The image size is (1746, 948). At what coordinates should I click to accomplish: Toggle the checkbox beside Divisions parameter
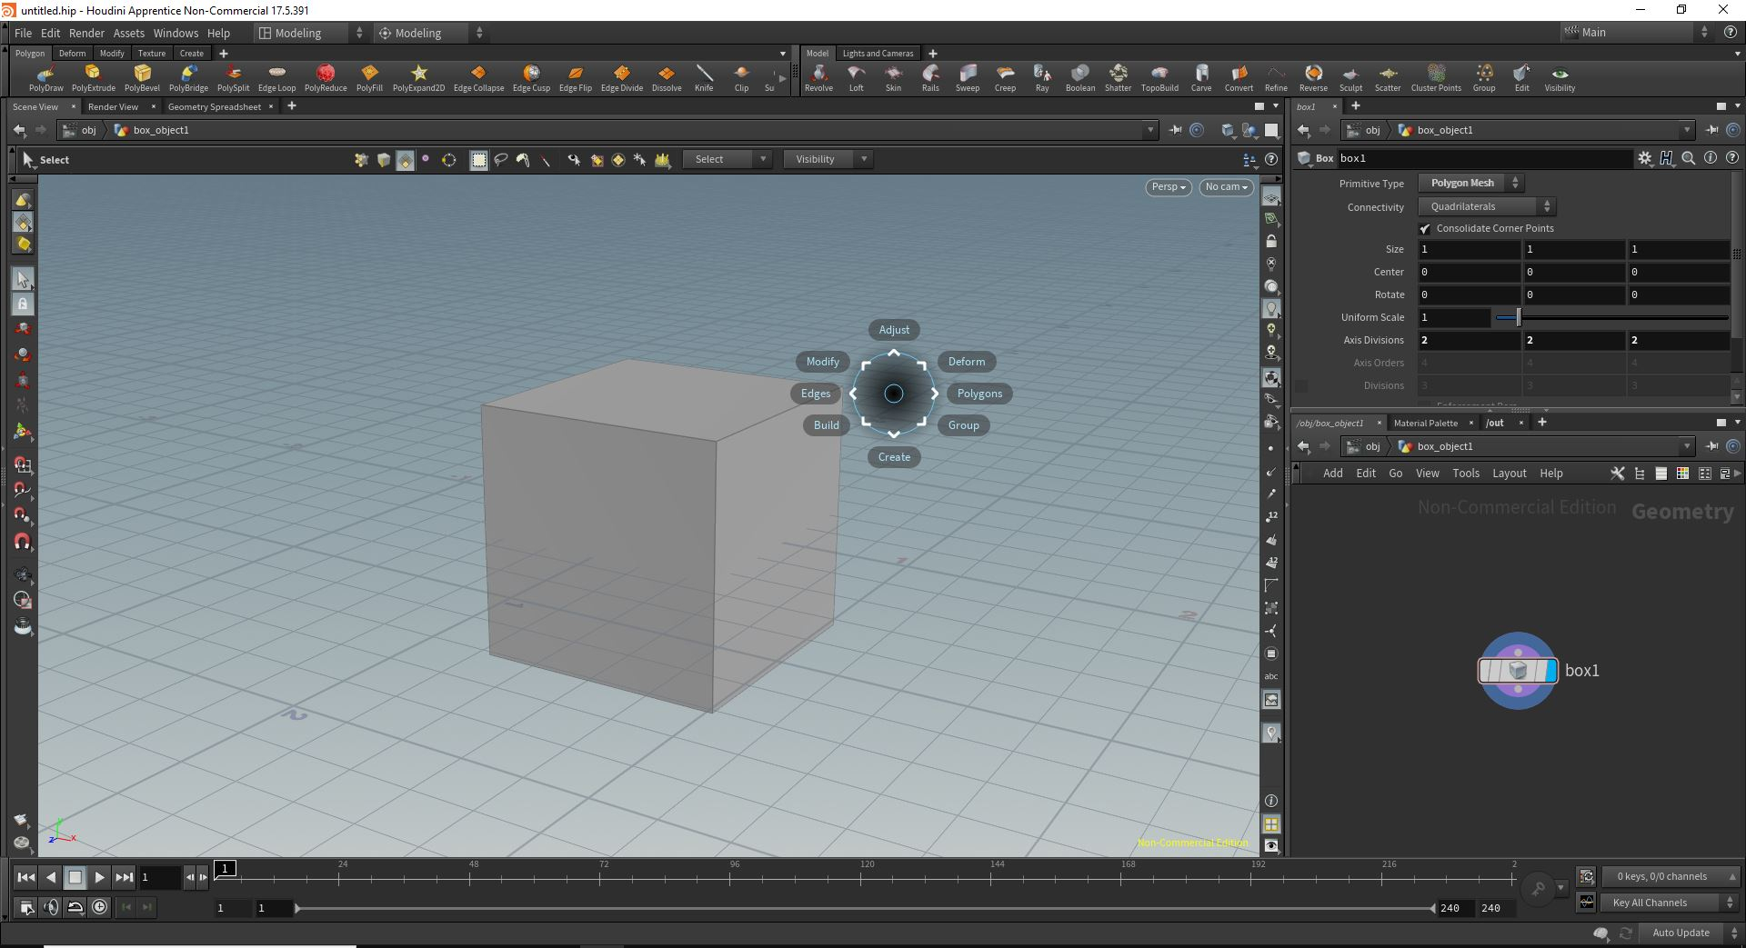(x=1301, y=385)
